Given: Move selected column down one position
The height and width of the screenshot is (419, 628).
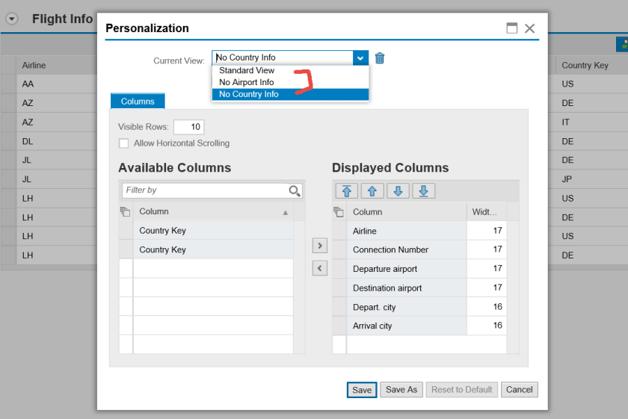Looking at the screenshot, I should [x=397, y=191].
